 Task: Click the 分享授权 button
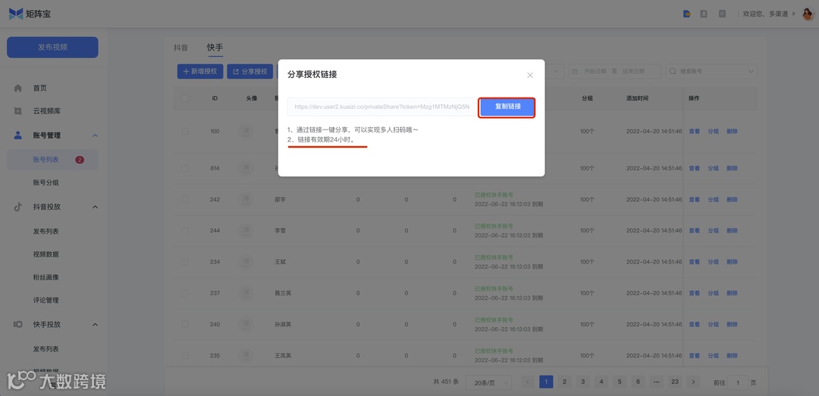250,71
